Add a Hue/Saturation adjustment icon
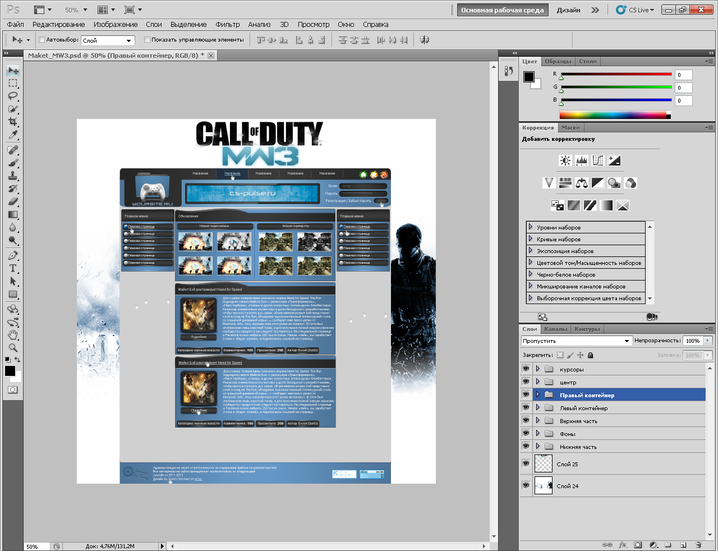The height and width of the screenshot is (551, 718). [x=565, y=183]
